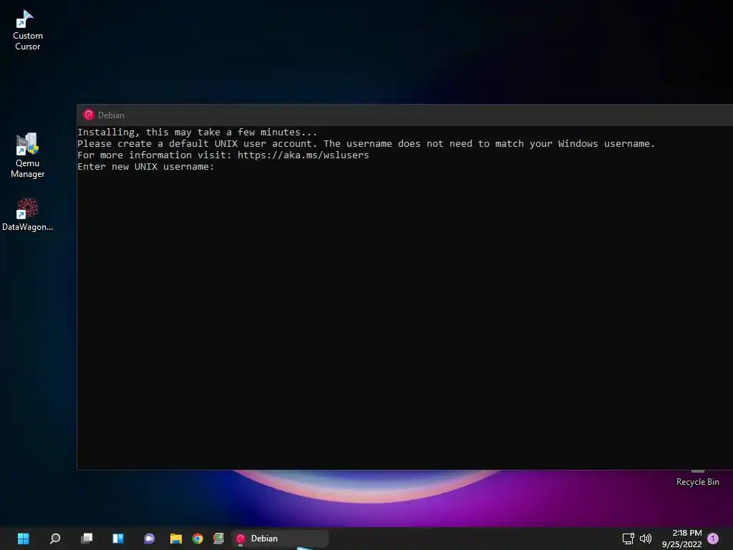Open the Custom Cursor desktop shortcut
This screenshot has width=733, height=550.
click(x=27, y=30)
